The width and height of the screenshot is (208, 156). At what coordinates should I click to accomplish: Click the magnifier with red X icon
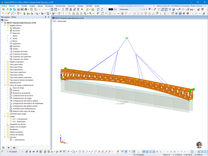point(202,9)
